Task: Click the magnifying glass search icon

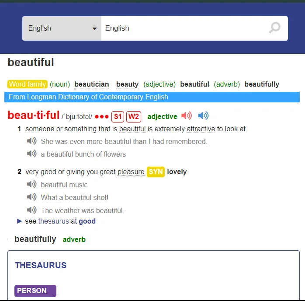Action: point(275,28)
